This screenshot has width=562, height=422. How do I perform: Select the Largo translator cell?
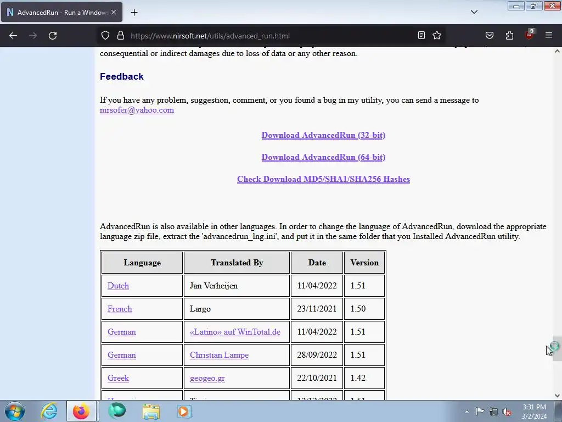point(237,309)
